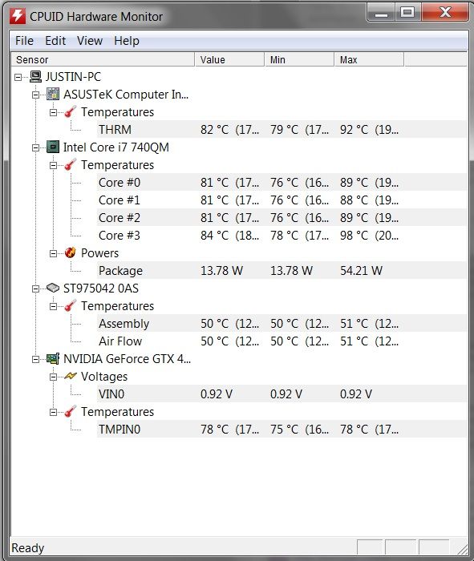The height and width of the screenshot is (561, 474).
Task: Select the JUSTIN-PC label
Action: click(73, 77)
